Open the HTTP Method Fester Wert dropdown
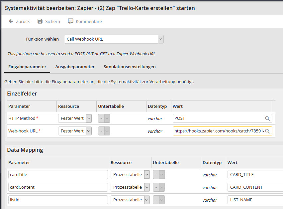 pyautogui.click(x=88, y=118)
